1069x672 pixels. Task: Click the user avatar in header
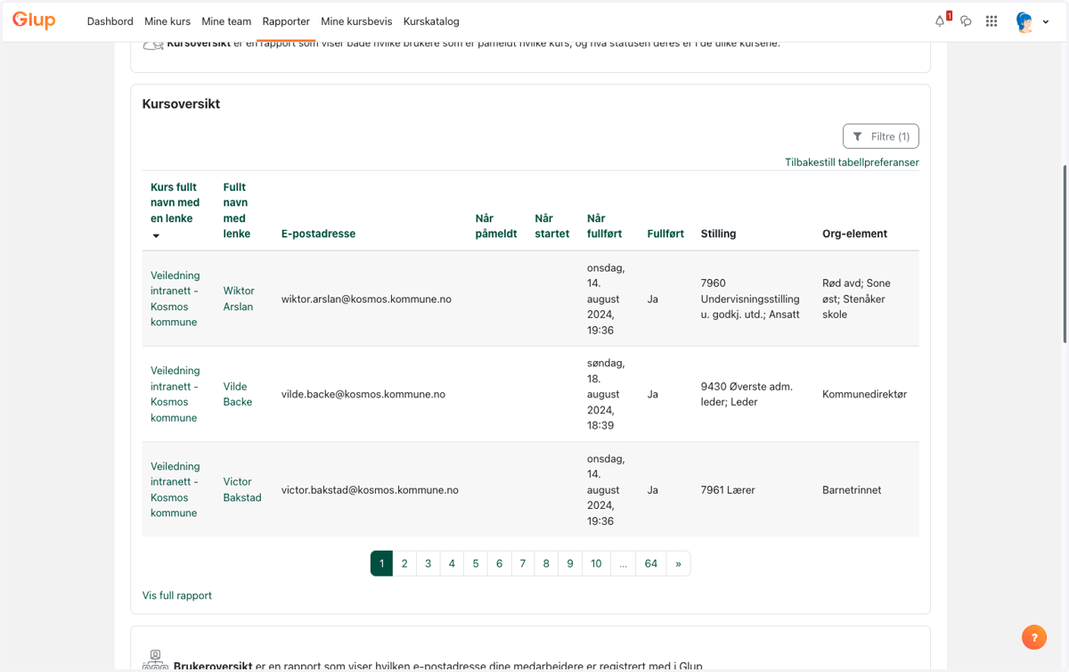click(1024, 21)
